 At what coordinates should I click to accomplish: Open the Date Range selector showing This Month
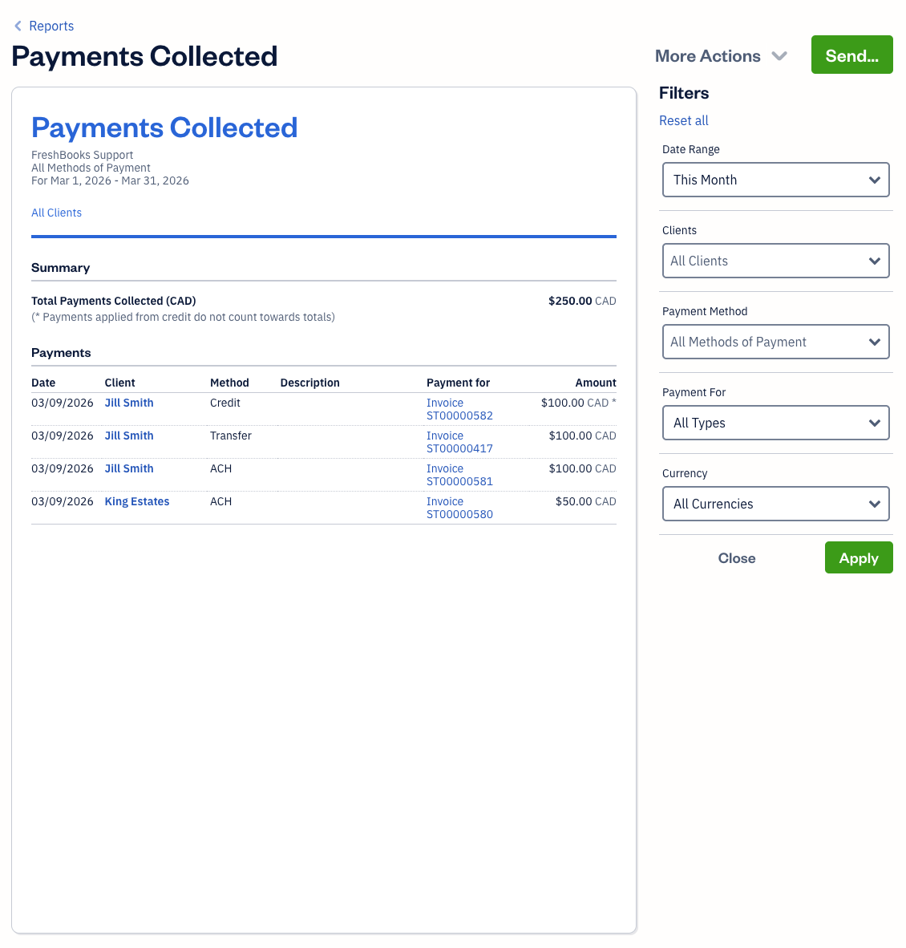tap(775, 180)
